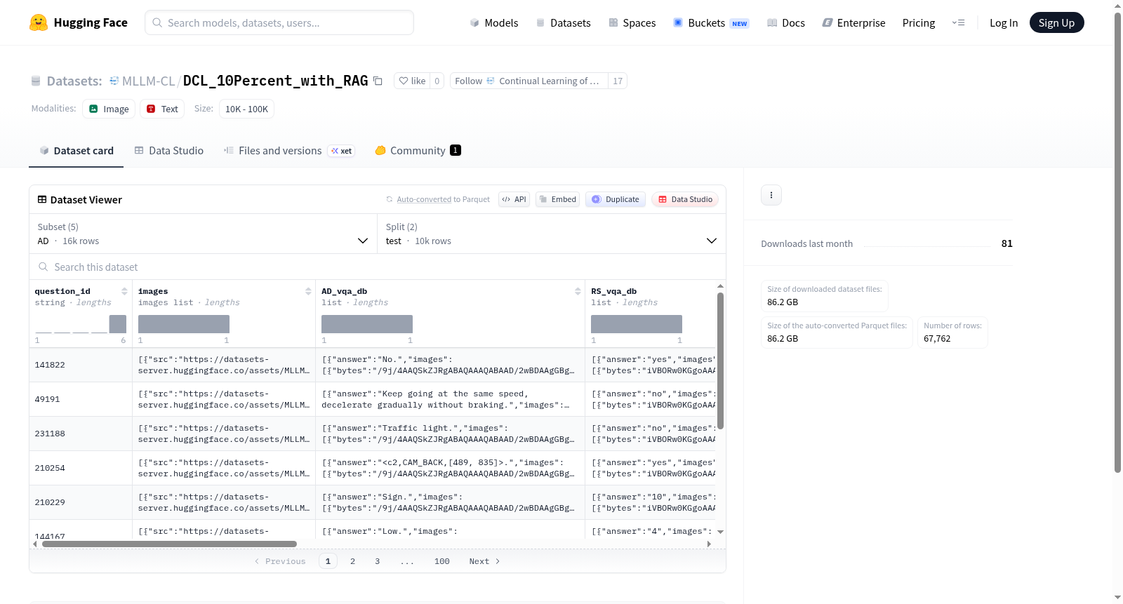This screenshot has height=604, width=1123.
Task: Click the page vertical scrollbar
Action: coord(1117,242)
